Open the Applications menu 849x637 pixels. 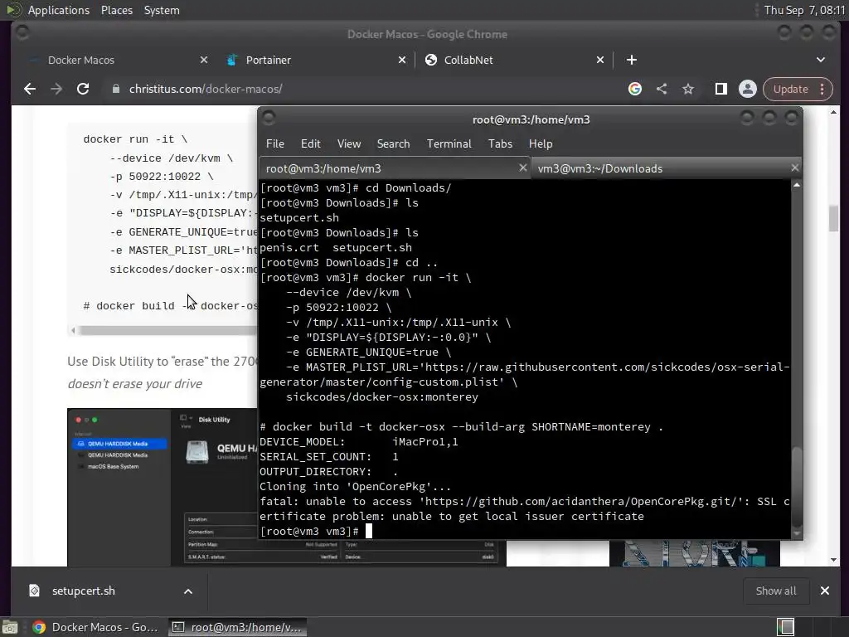[x=59, y=10]
